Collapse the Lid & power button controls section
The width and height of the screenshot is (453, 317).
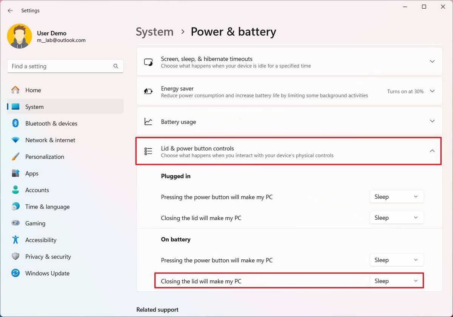tap(432, 150)
